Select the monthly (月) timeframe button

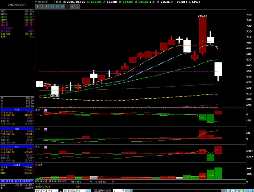[x=78, y=7]
